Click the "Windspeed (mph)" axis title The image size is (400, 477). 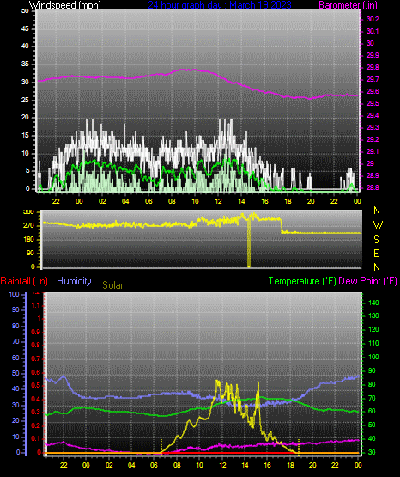65,5
